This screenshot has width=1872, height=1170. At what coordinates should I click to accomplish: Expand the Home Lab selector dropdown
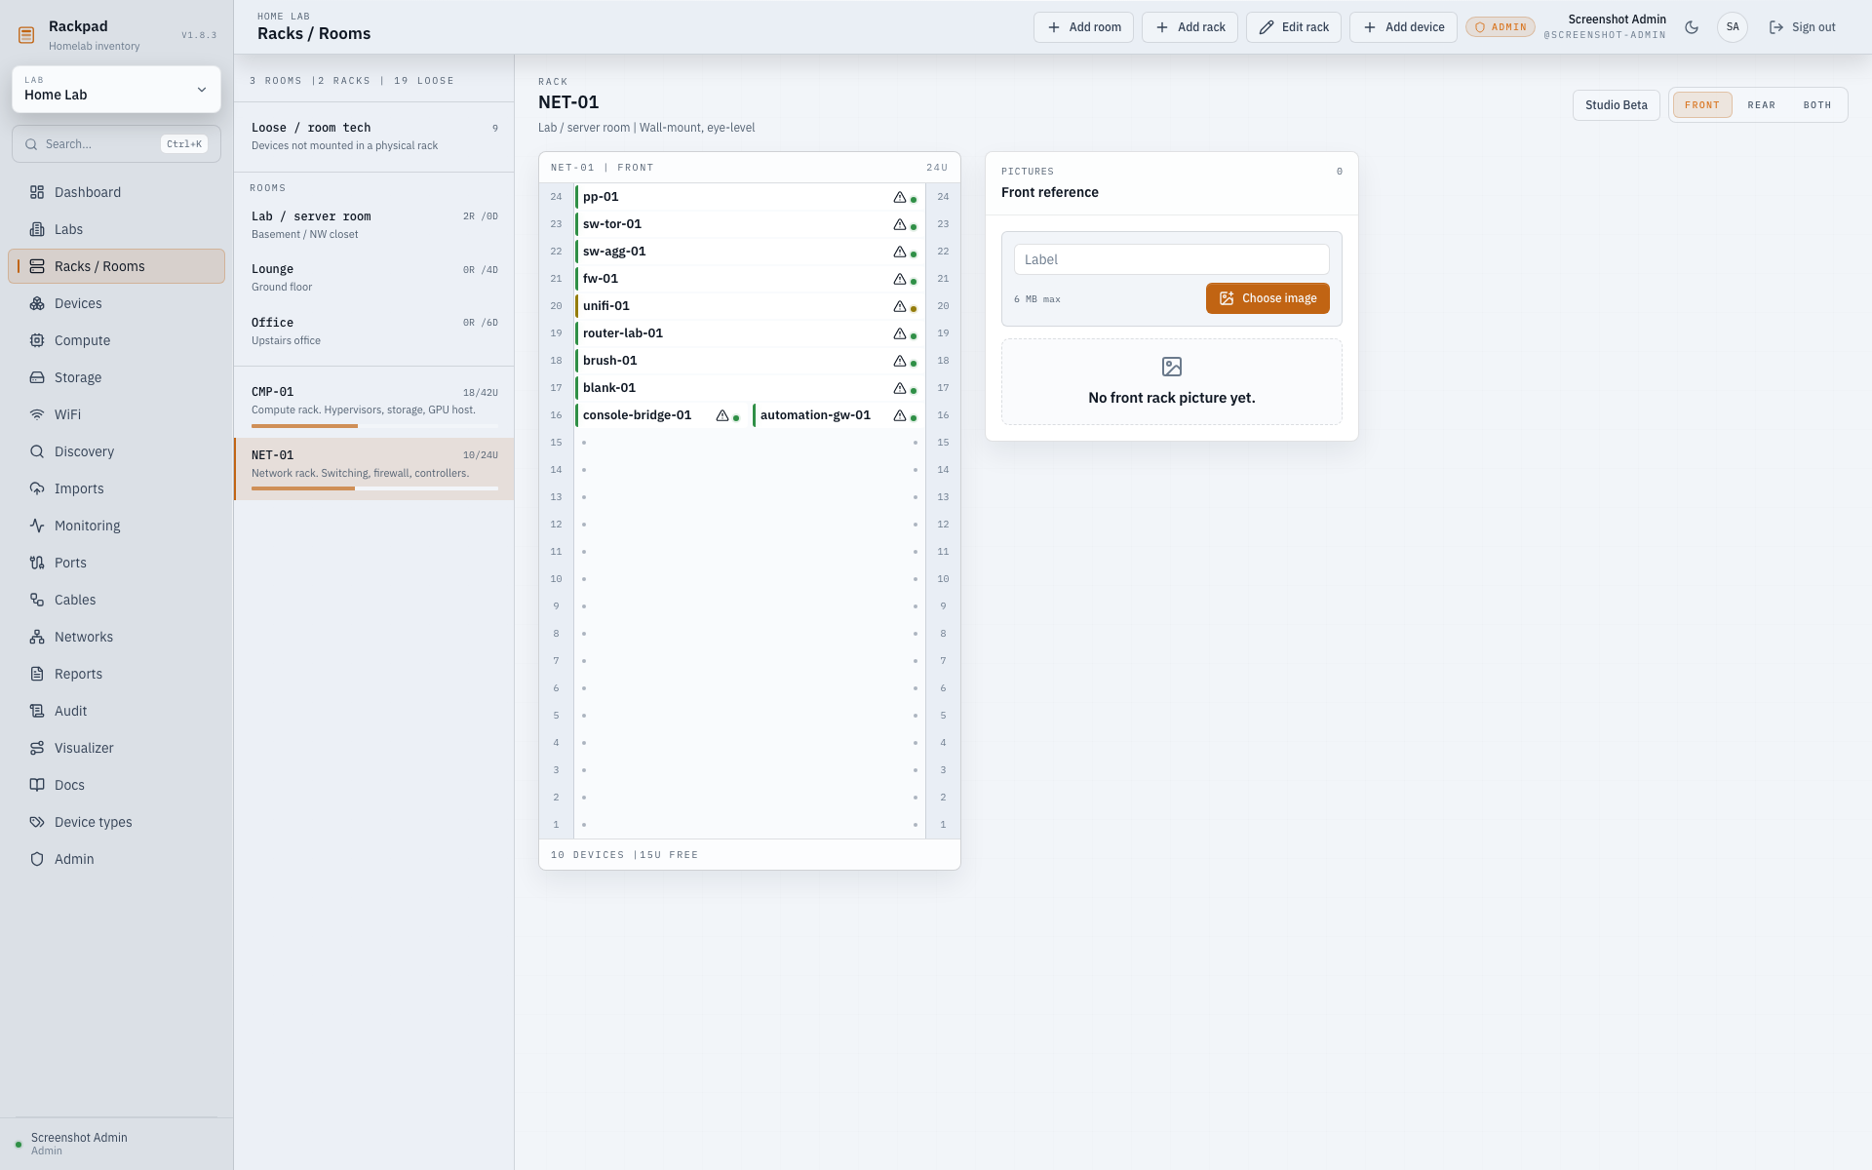click(116, 90)
